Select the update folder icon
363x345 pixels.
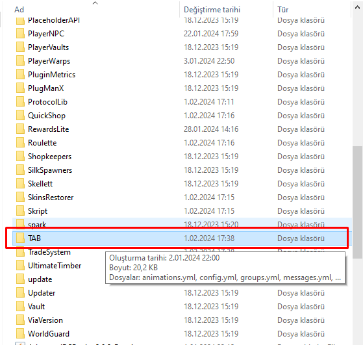pyautogui.click(x=20, y=279)
